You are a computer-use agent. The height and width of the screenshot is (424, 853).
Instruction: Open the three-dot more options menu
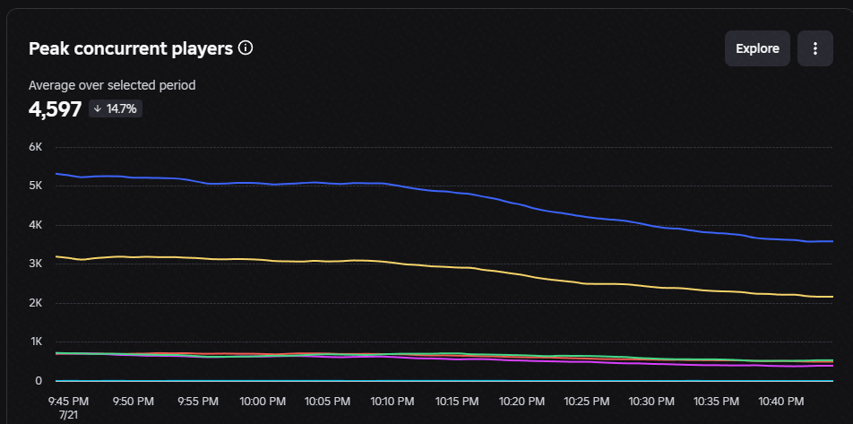(x=815, y=48)
